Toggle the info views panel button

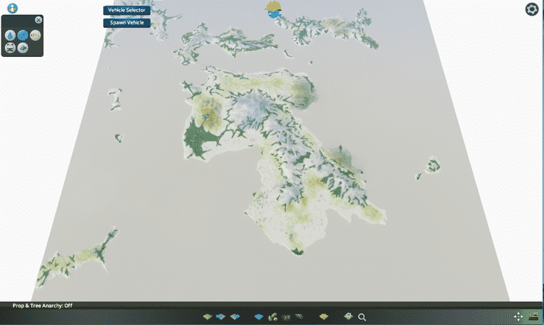pos(13,8)
